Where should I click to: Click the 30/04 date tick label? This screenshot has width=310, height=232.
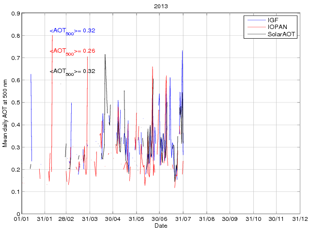point(113,219)
